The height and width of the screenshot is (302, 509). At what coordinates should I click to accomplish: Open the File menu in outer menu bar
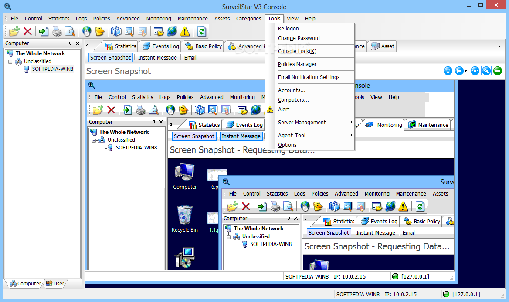[x=14, y=18]
